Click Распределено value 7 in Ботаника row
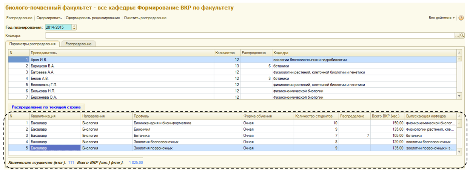 354,135
